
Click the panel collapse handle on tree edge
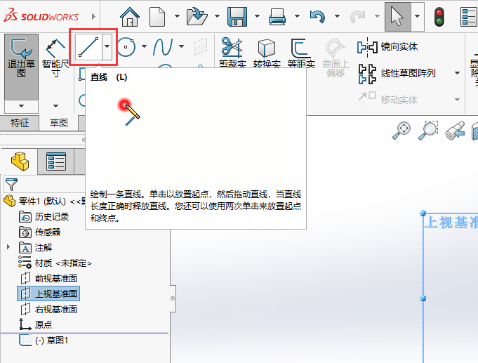(173, 298)
